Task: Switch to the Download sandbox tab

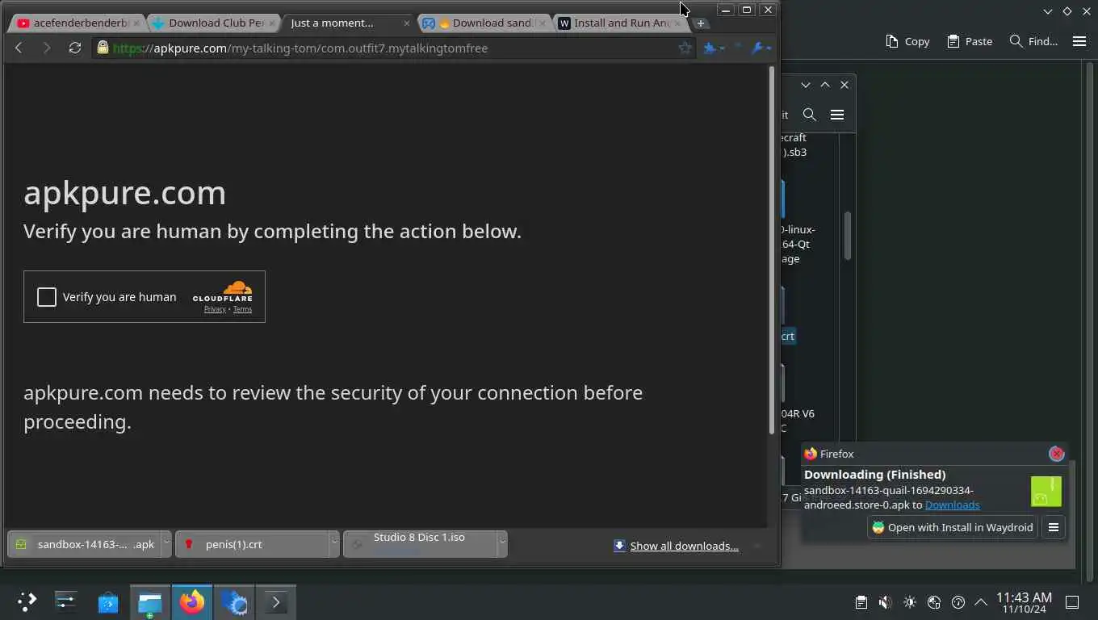Action: tap(484, 23)
